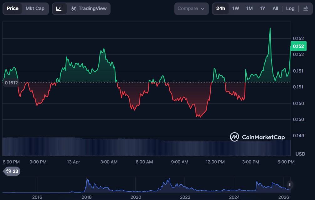This screenshot has width=315, height=200.
Task: Click the price peak near 5 PM on chart
Action: tap(270, 28)
